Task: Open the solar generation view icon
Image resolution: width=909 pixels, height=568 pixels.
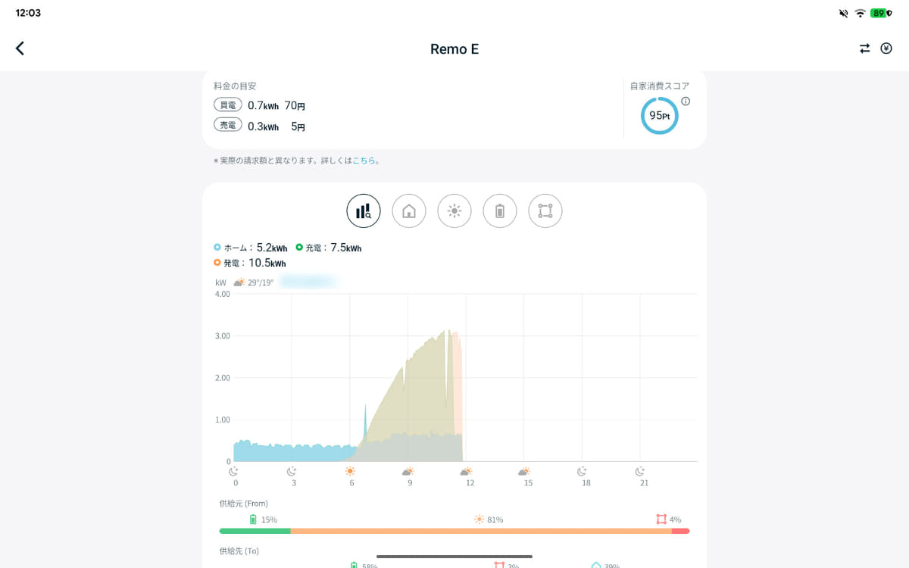Action: tap(454, 211)
